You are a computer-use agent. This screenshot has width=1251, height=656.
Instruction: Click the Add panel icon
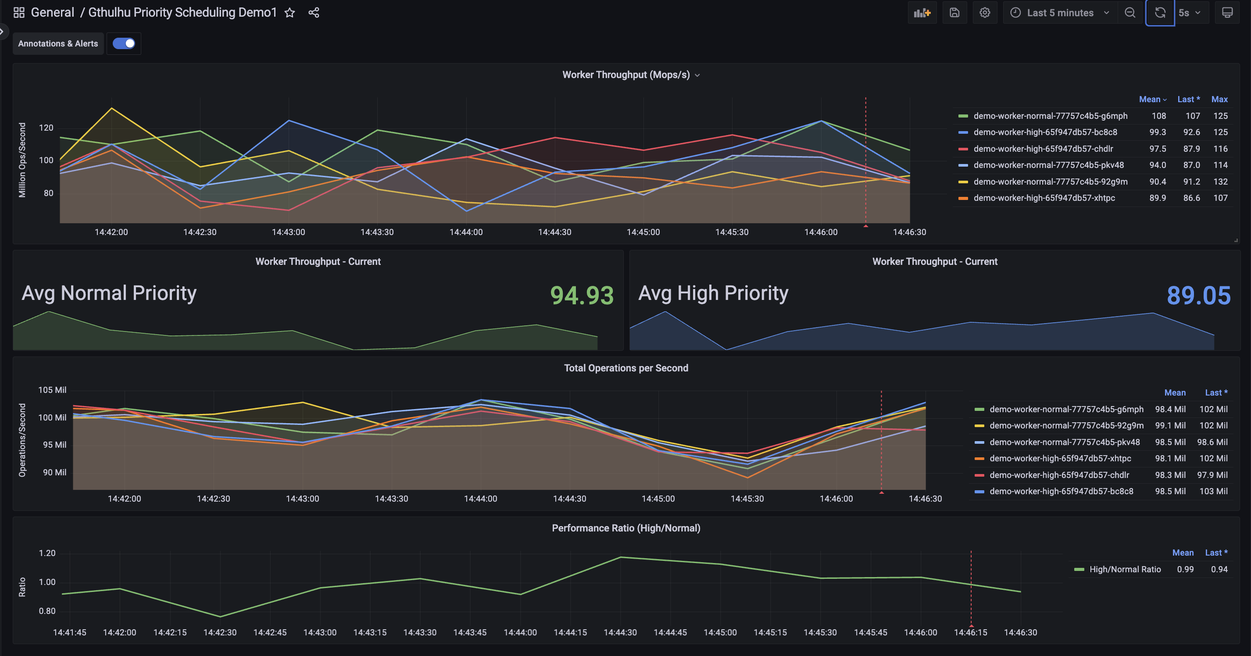(922, 13)
